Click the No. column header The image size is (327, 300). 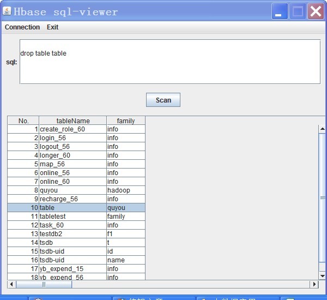tap(23, 121)
